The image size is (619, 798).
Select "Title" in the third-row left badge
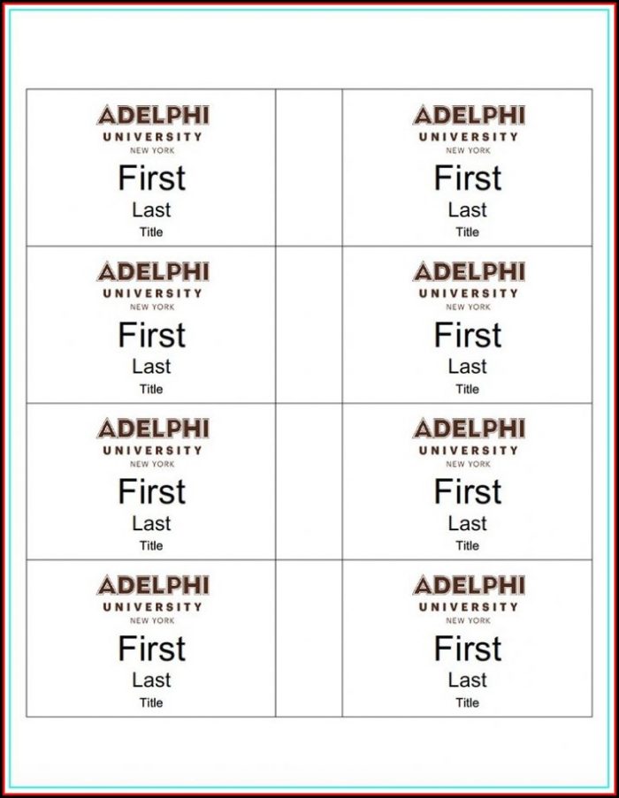pyautogui.click(x=151, y=546)
